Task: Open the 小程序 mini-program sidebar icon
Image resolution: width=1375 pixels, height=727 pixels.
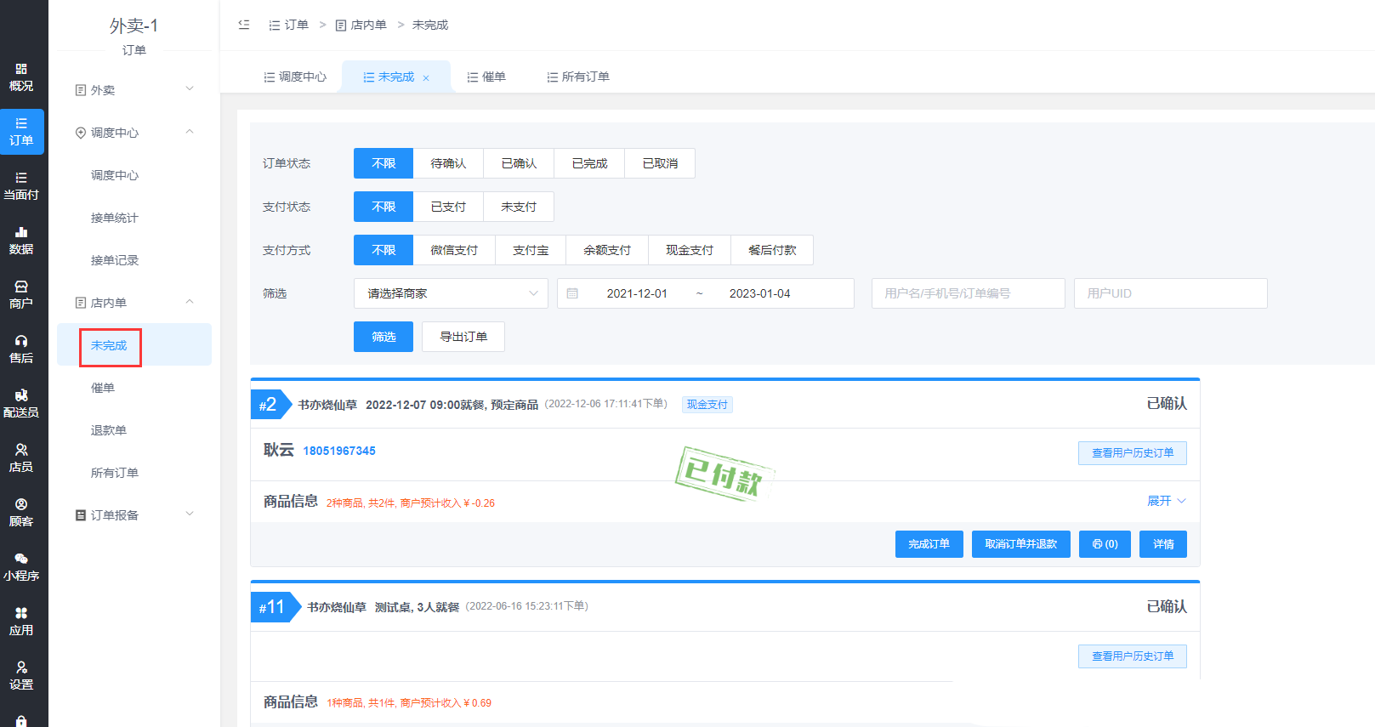Action: (x=21, y=567)
